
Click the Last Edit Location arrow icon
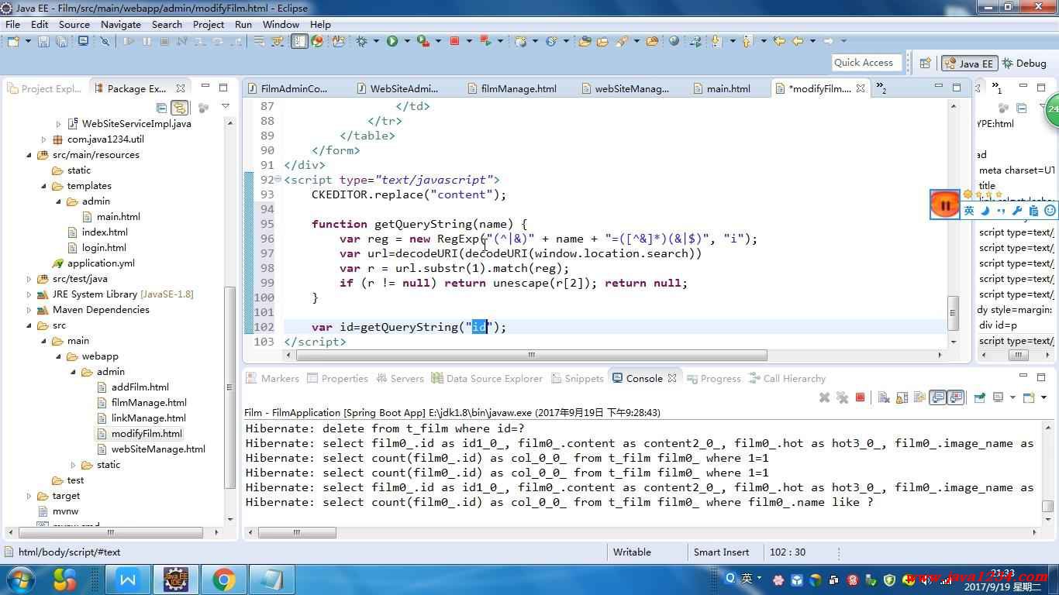click(778, 41)
